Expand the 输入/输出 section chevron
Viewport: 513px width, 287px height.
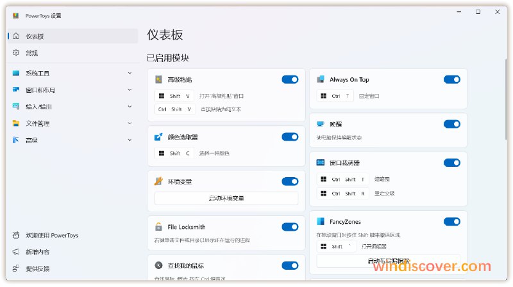(x=130, y=106)
